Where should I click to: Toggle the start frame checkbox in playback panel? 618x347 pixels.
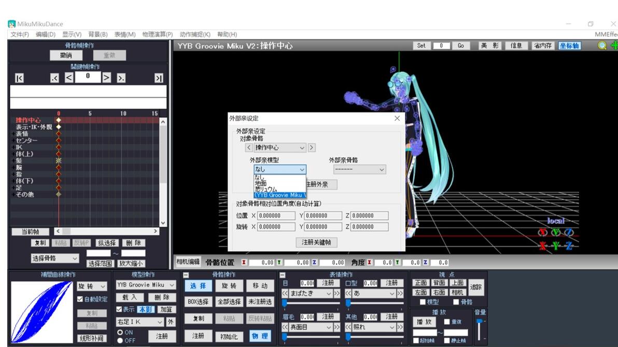pyautogui.click(x=416, y=341)
